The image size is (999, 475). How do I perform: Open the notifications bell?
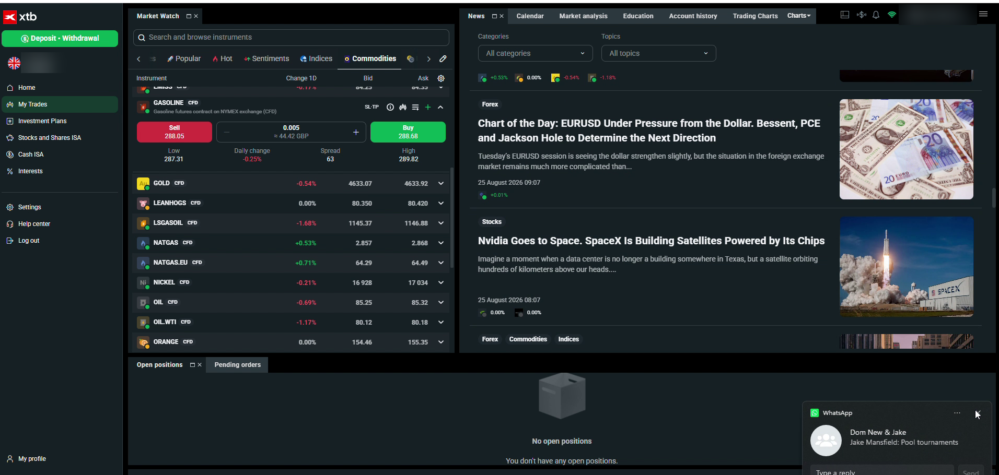(876, 15)
